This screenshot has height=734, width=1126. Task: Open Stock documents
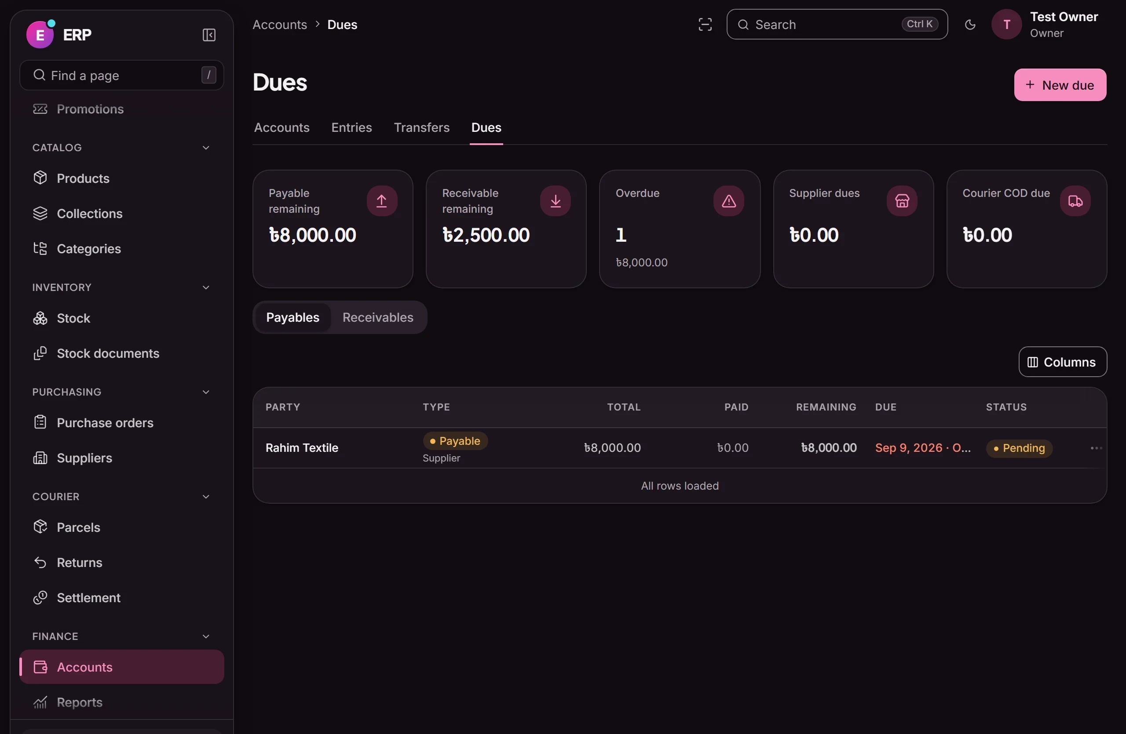(x=121, y=353)
